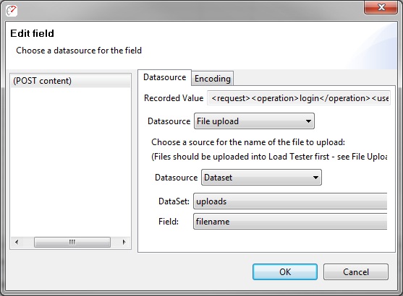The image size is (403, 296).
Task: Open the filename Field dropdown
Action: [x=290, y=222]
